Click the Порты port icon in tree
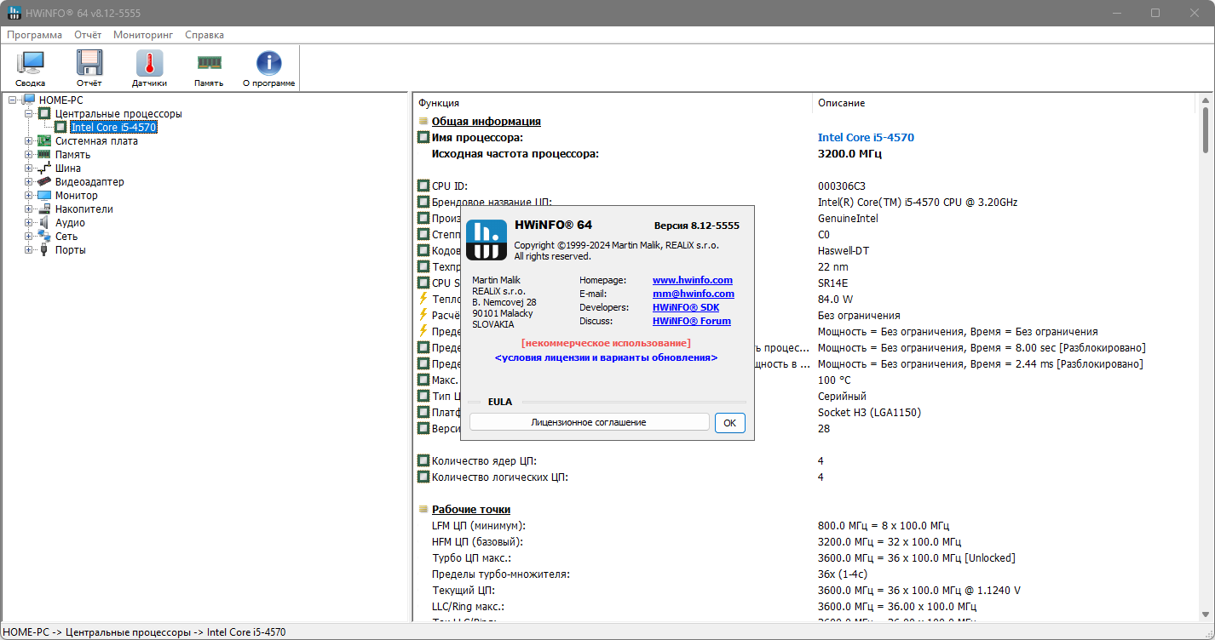Image resolution: width=1215 pixels, height=640 pixels. 45,250
